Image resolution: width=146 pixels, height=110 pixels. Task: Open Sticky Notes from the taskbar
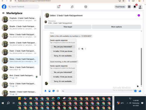[x=20, y=99]
